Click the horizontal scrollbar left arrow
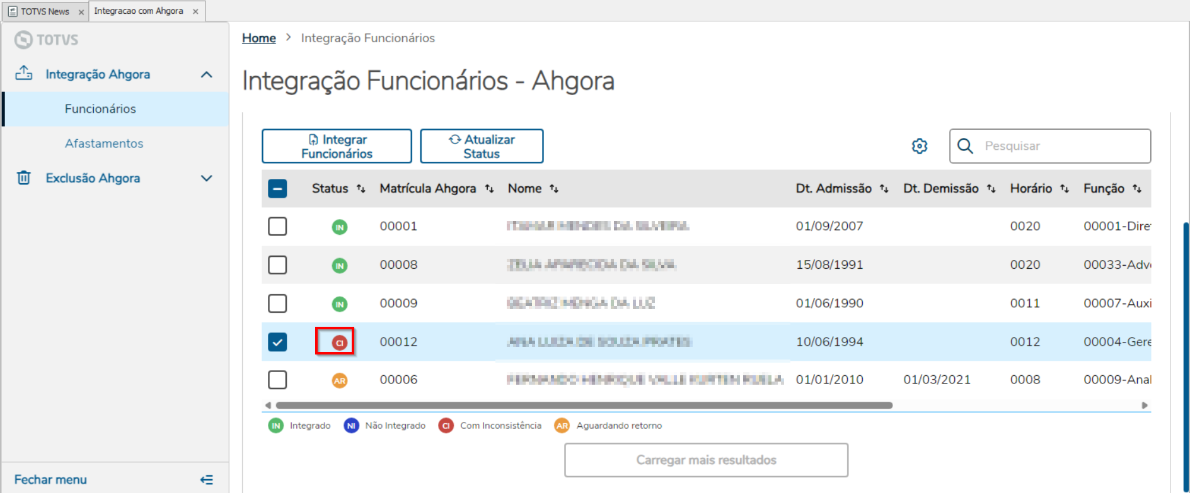1190x493 pixels. (x=269, y=405)
